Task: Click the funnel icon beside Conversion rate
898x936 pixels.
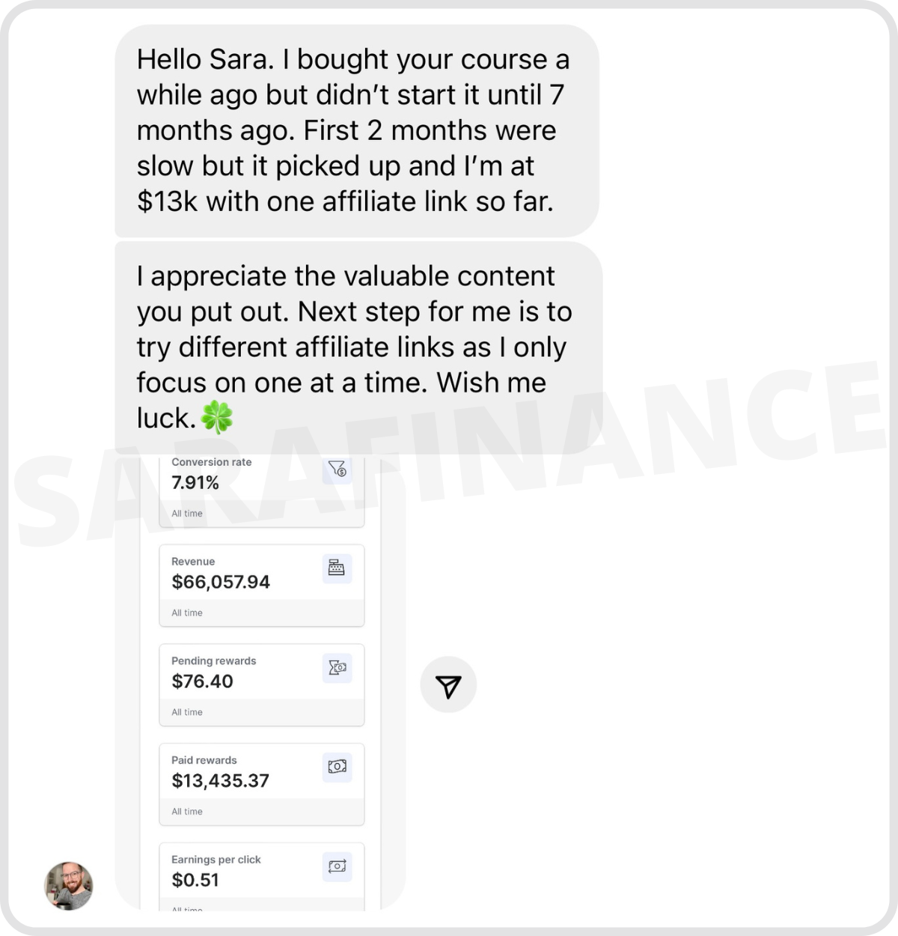Action: coord(337,469)
